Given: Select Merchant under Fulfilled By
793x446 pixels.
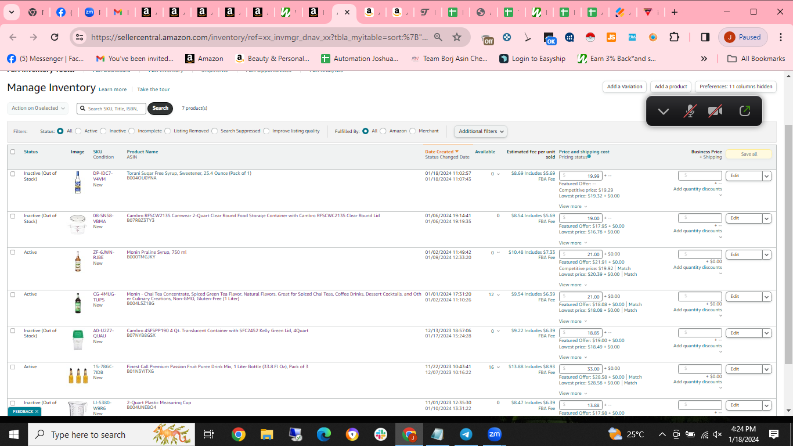Looking at the screenshot, I should (413, 131).
